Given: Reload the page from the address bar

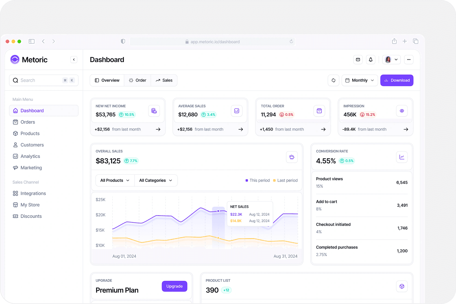Looking at the screenshot, I should pyautogui.click(x=291, y=41).
